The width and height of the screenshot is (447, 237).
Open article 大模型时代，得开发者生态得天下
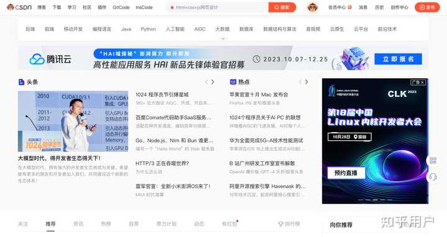[59, 158]
